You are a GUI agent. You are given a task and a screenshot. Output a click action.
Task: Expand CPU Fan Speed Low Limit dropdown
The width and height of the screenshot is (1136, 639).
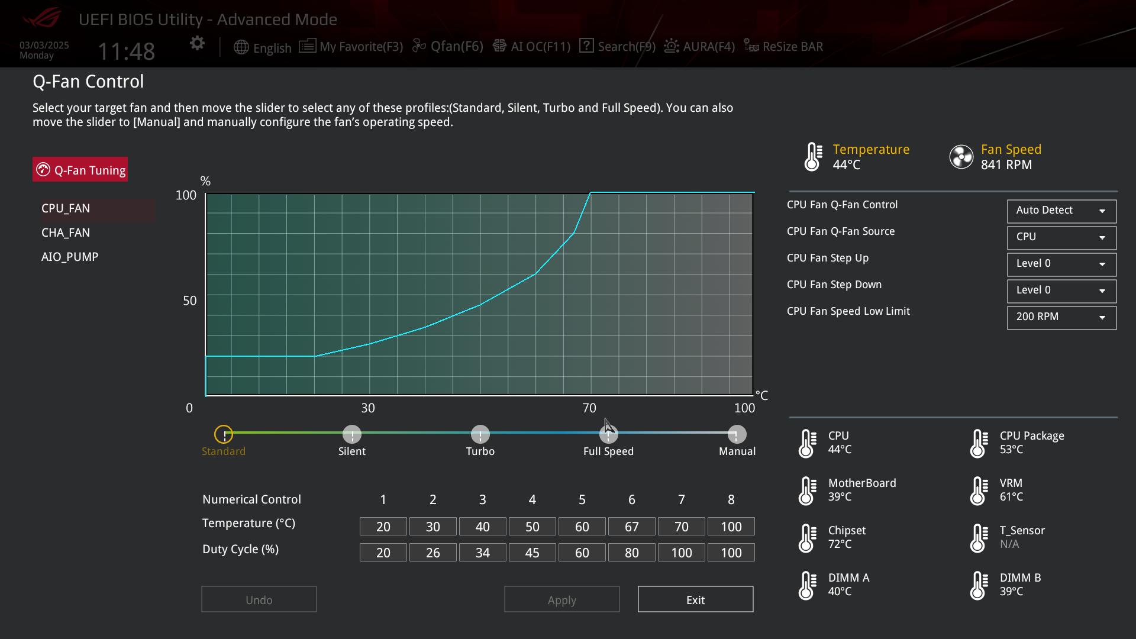1061,317
